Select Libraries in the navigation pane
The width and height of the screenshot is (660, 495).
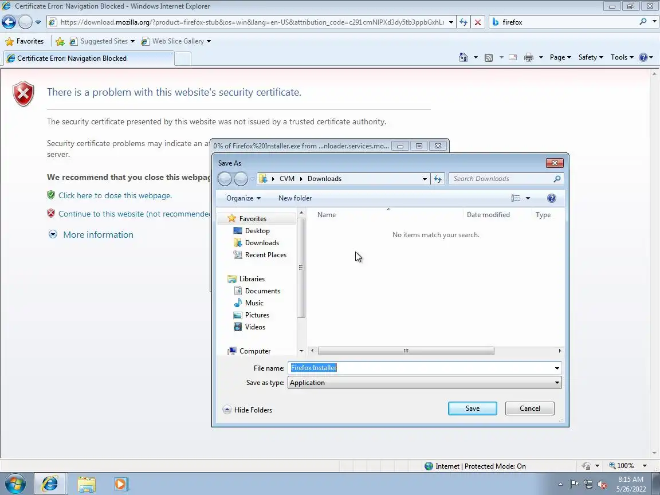coord(252,278)
